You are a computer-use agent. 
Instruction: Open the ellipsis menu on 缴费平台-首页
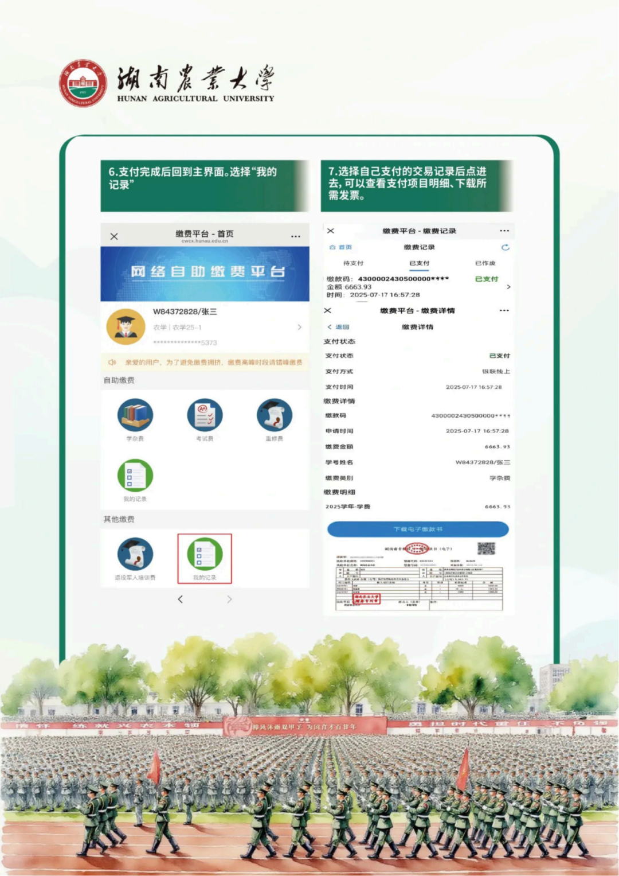coord(296,236)
